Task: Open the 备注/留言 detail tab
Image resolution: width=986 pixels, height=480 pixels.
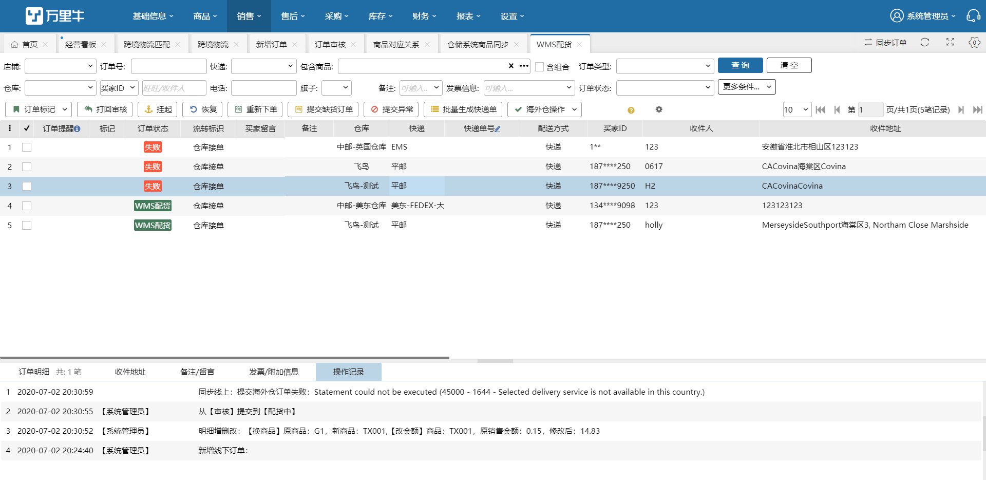Action: (x=197, y=372)
